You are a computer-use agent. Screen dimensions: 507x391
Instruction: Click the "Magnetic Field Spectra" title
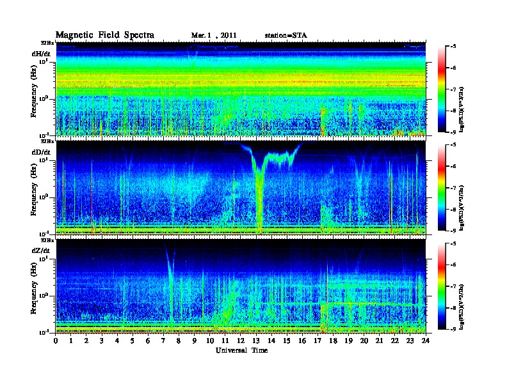105,35
